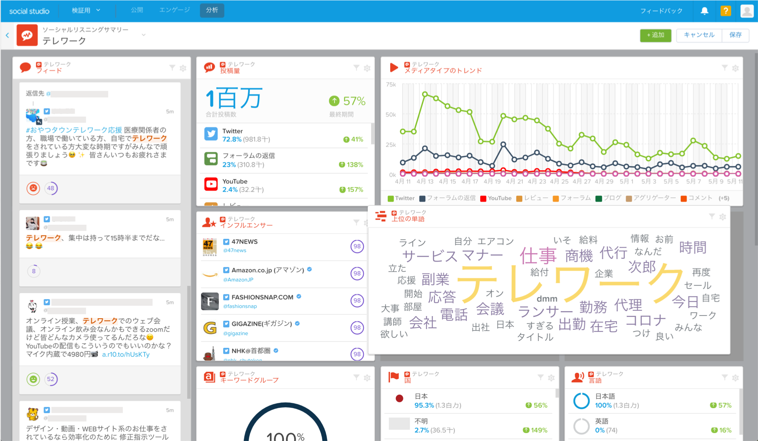The image size is (758, 441).
Task: Toggle YouTube series in chart legend
Action: [496, 199]
